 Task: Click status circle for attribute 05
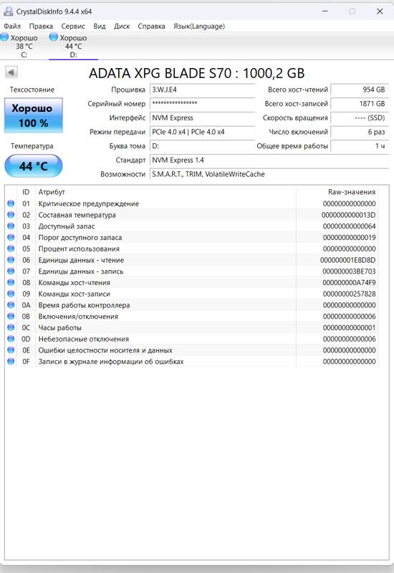pyautogui.click(x=11, y=249)
